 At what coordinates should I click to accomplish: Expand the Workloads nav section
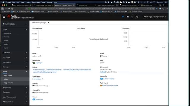pos(15,57)
